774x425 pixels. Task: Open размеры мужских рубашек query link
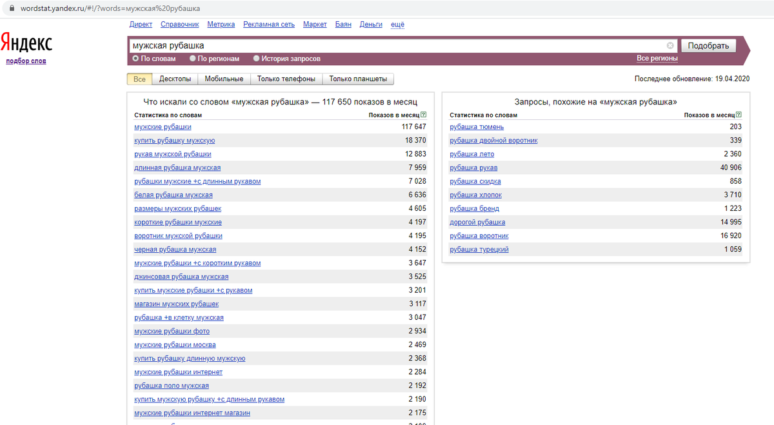(177, 208)
